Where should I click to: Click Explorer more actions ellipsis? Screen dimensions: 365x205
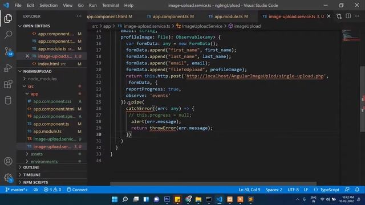79,17
